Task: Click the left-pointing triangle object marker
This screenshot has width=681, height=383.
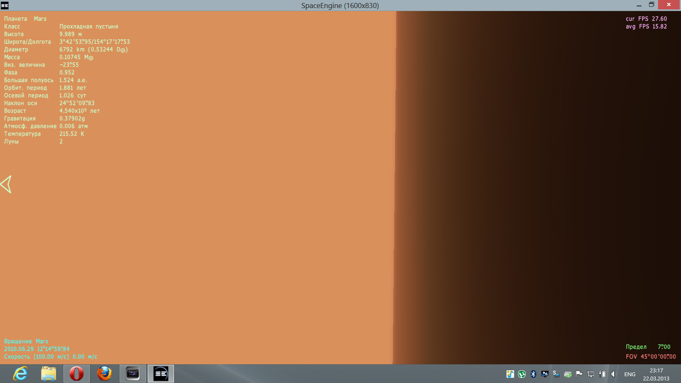Action: (6, 184)
